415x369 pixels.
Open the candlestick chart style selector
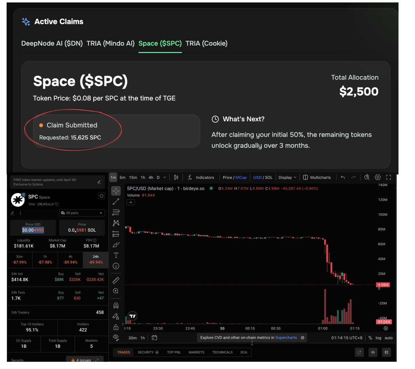(176, 177)
